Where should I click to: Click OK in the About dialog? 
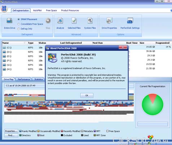tap(87, 95)
